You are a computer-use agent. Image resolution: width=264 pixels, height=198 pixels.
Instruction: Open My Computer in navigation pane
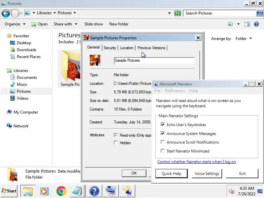point(26,112)
